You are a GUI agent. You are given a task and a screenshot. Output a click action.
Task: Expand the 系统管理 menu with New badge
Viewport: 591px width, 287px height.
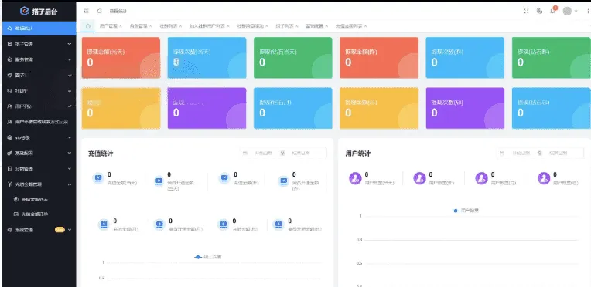39,230
